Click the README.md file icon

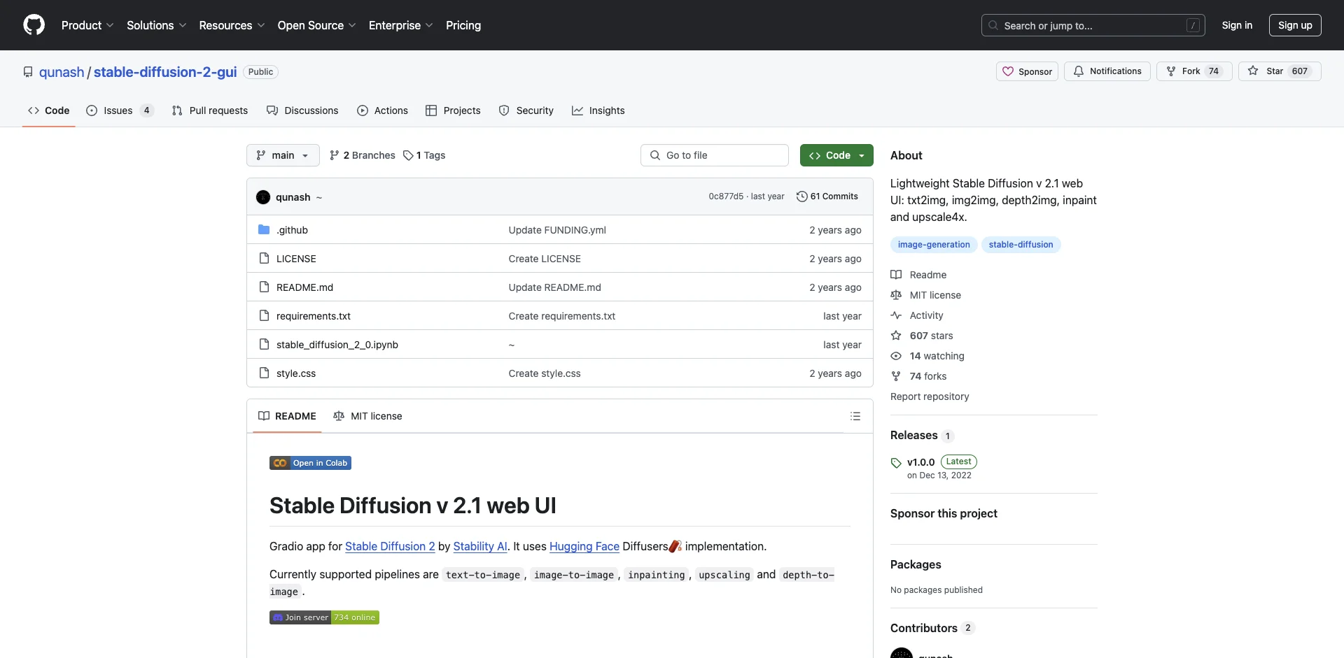coord(264,287)
